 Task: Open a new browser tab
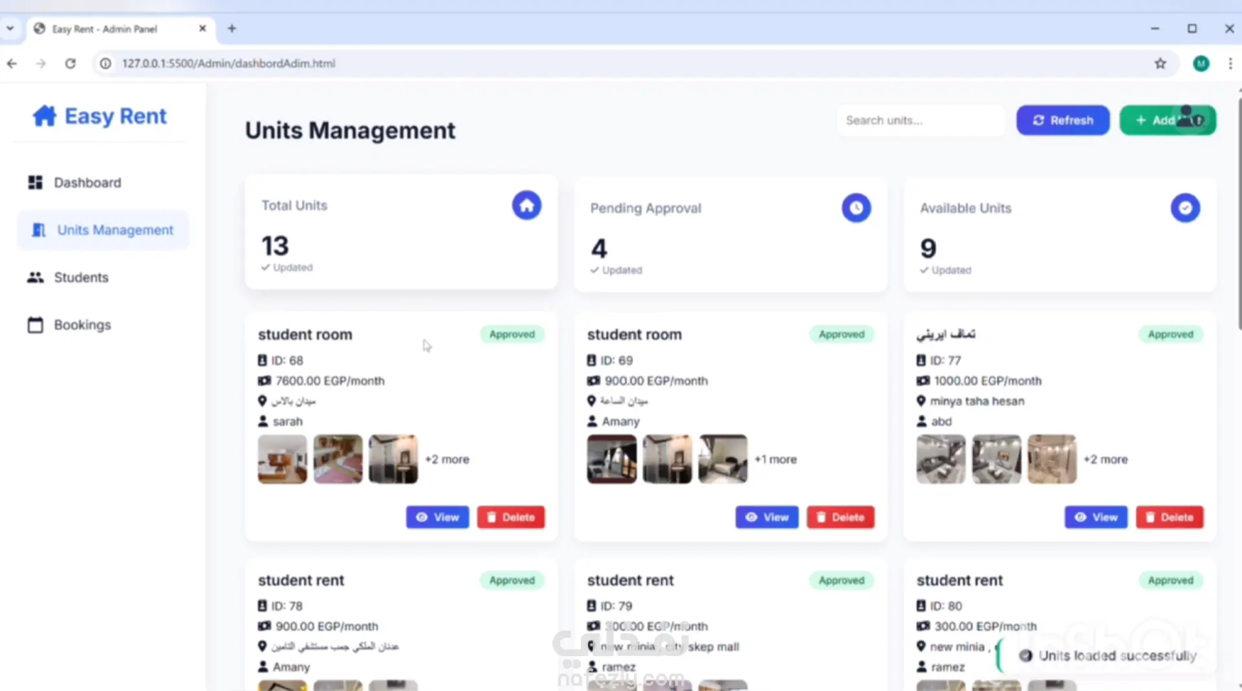[x=232, y=28]
